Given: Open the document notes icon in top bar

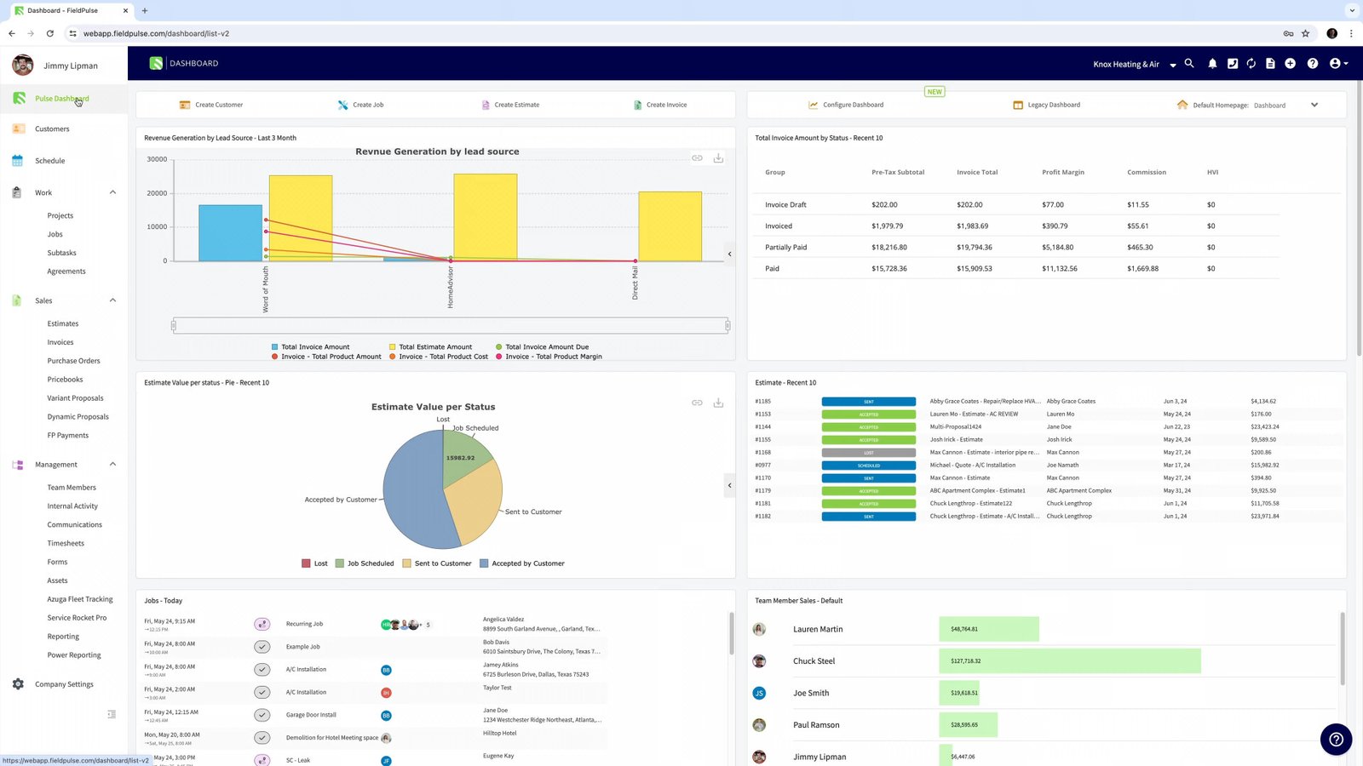Looking at the screenshot, I should pos(1269,63).
